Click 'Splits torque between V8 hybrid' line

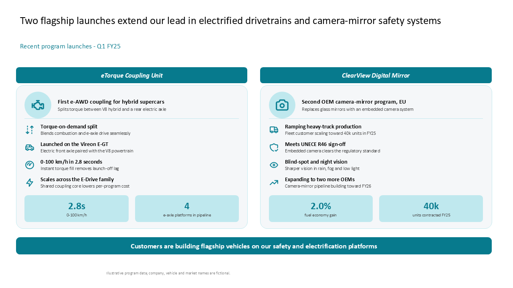coord(112,109)
